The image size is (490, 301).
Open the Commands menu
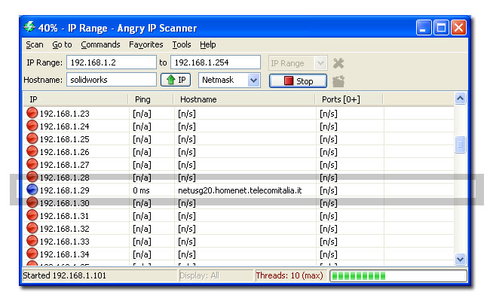click(x=100, y=44)
